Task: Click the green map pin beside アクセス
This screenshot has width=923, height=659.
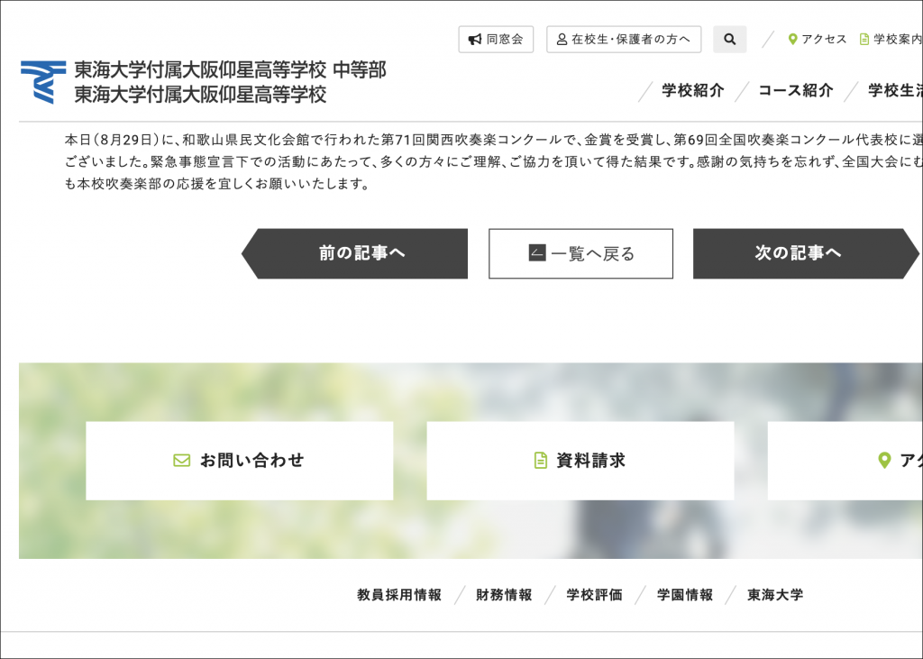Action: click(792, 40)
